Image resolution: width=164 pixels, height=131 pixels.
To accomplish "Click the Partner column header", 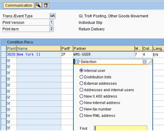I will click(x=104, y=49).
